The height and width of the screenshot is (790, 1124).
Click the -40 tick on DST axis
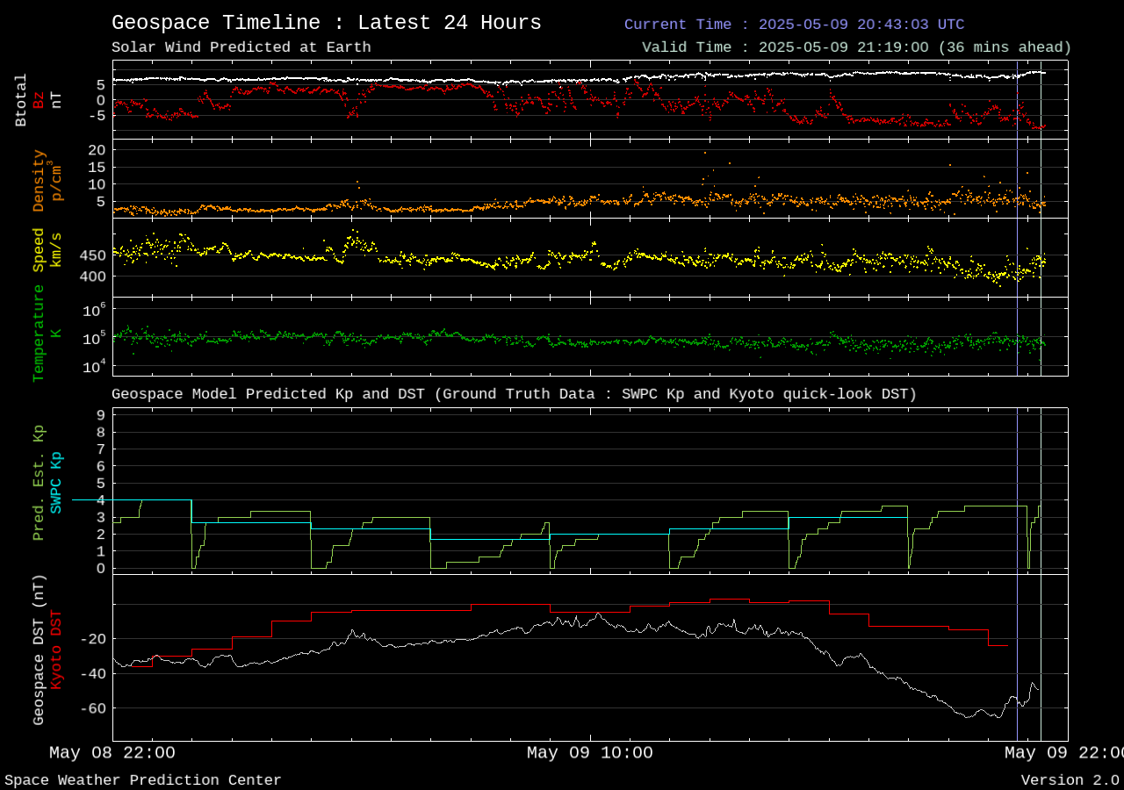coord(92,674)
